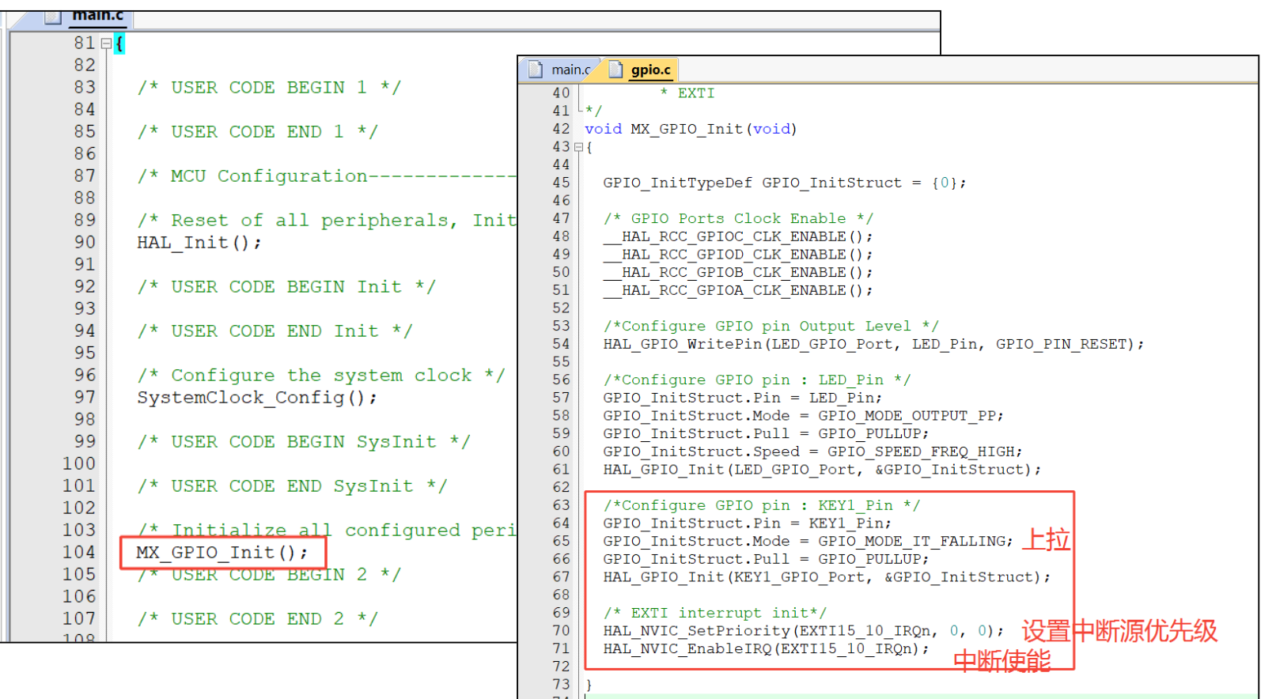Click HAL_GPIO_Init(KEY1_GPIO_Port...) call

(827, 577)
